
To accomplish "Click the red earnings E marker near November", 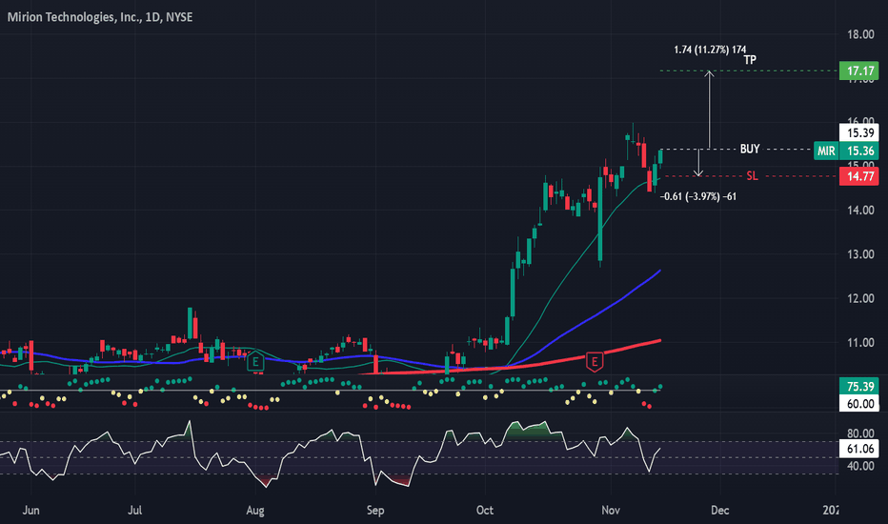I will pyautogui.click(x=595, y=361).
